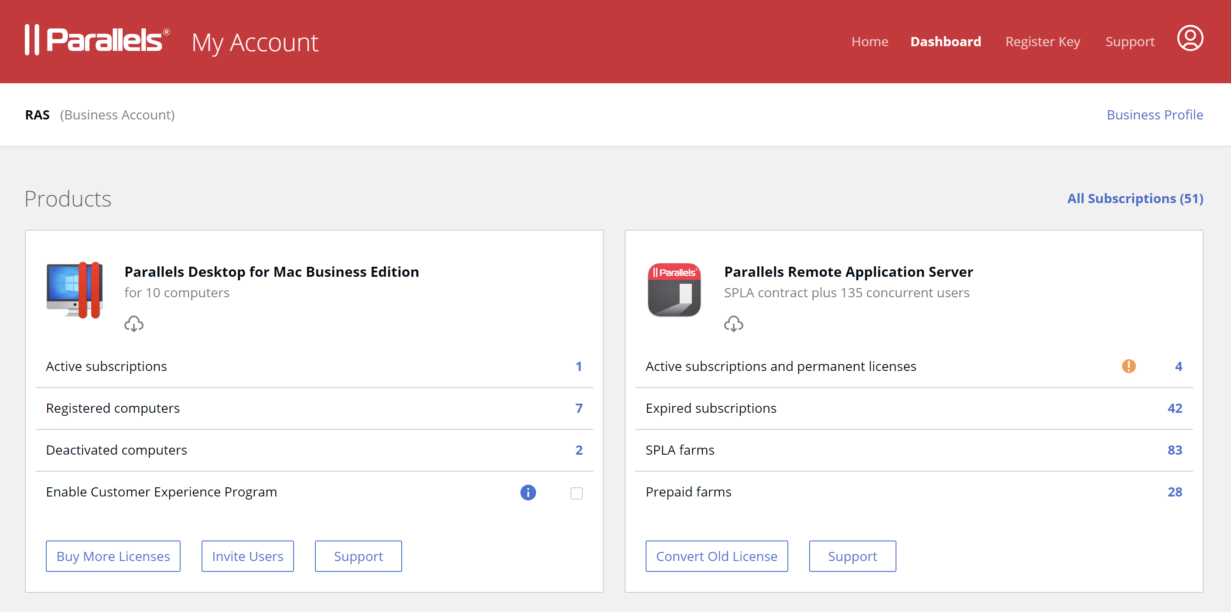Show info about Customer Experience Program

click(x=528, y=492)
